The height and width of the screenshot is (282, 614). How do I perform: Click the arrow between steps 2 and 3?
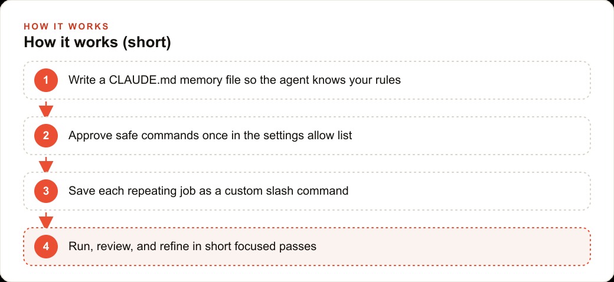(x=46, y=164)
